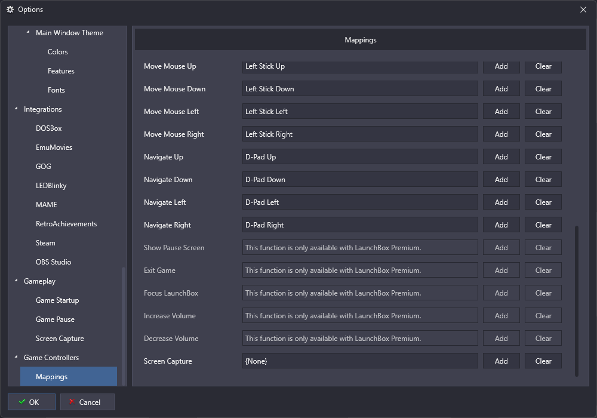Select the Main Window Theme label

coord(69,33)
